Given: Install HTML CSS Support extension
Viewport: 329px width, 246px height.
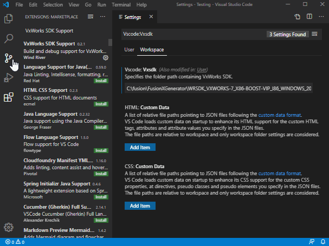Looking at the screenshot, I should [101, 104].
